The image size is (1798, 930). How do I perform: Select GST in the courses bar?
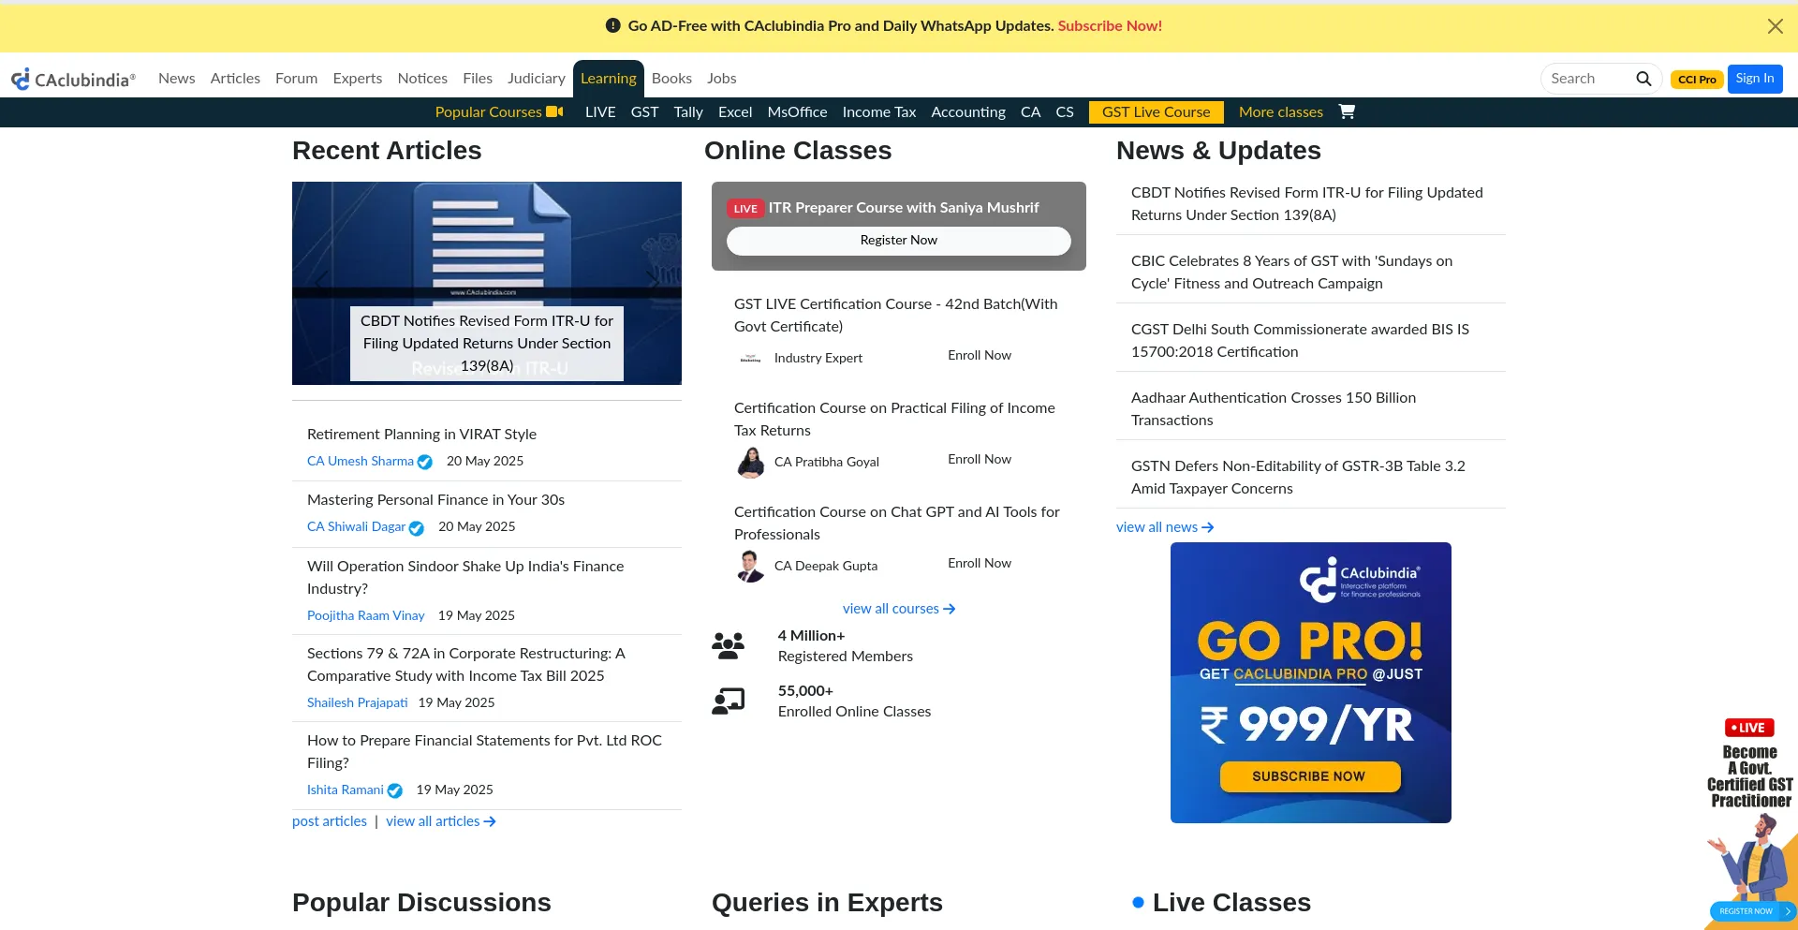click(644, 112)
